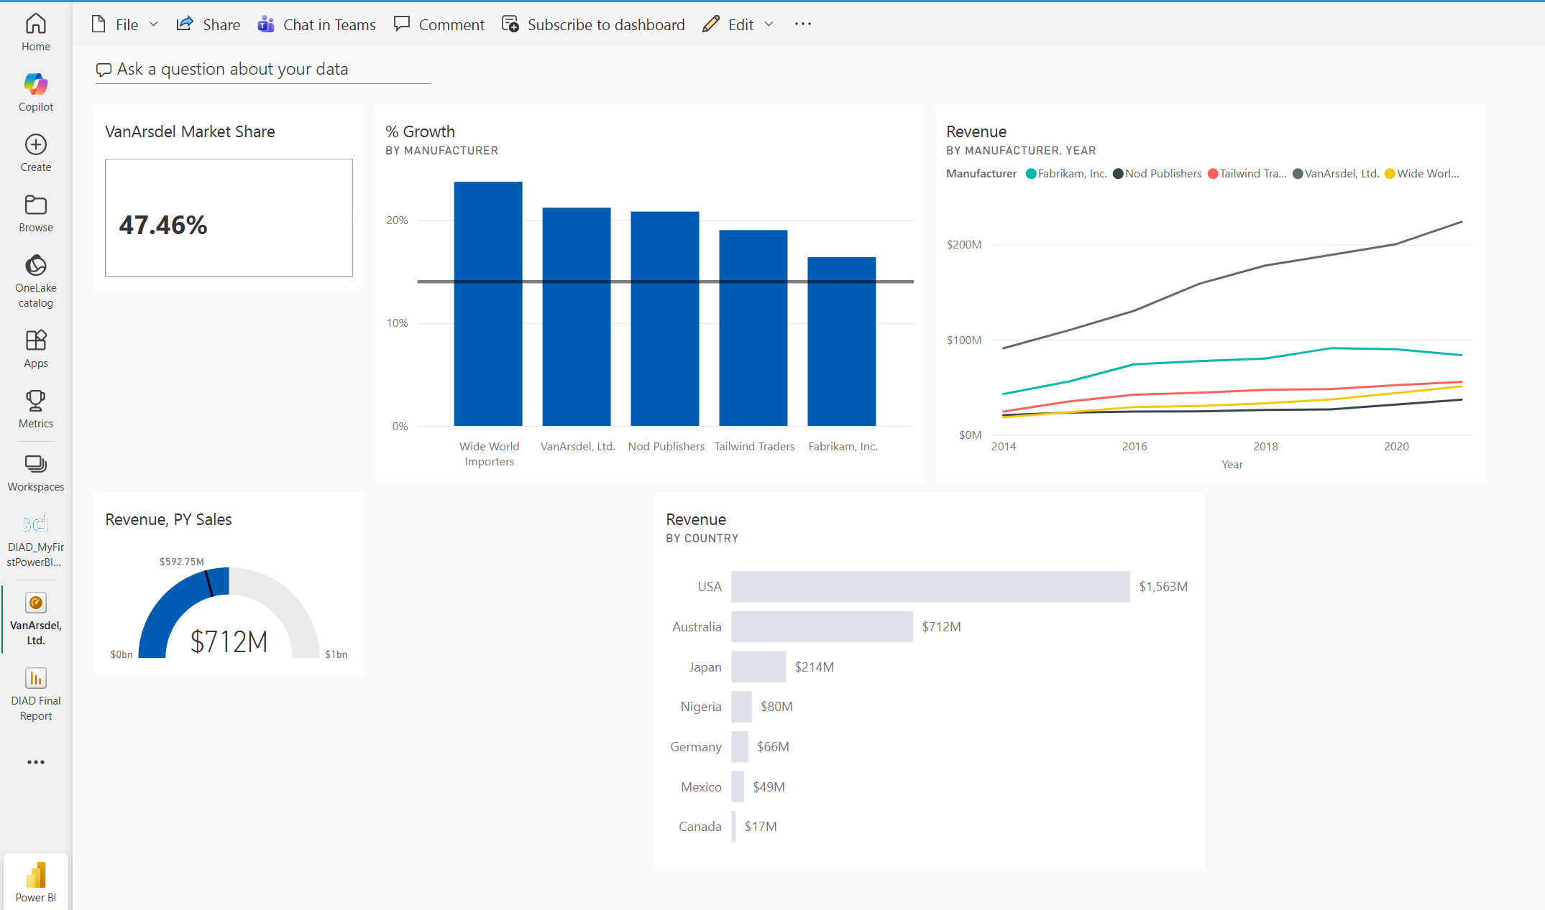The height and width of the screenshot is (910, 1545).
Task: Click the Tailwind Traders red legend swatch
Action: click(x=1213, y=174)
